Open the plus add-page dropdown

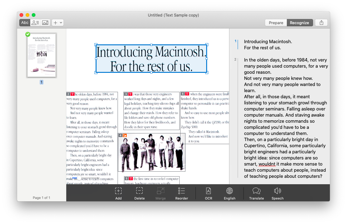[x=57, y=23]
